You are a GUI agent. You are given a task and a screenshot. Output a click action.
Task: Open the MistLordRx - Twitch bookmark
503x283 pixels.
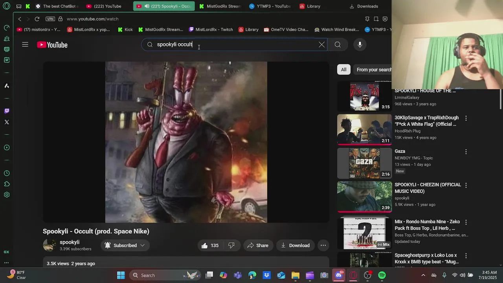point(211,29)
